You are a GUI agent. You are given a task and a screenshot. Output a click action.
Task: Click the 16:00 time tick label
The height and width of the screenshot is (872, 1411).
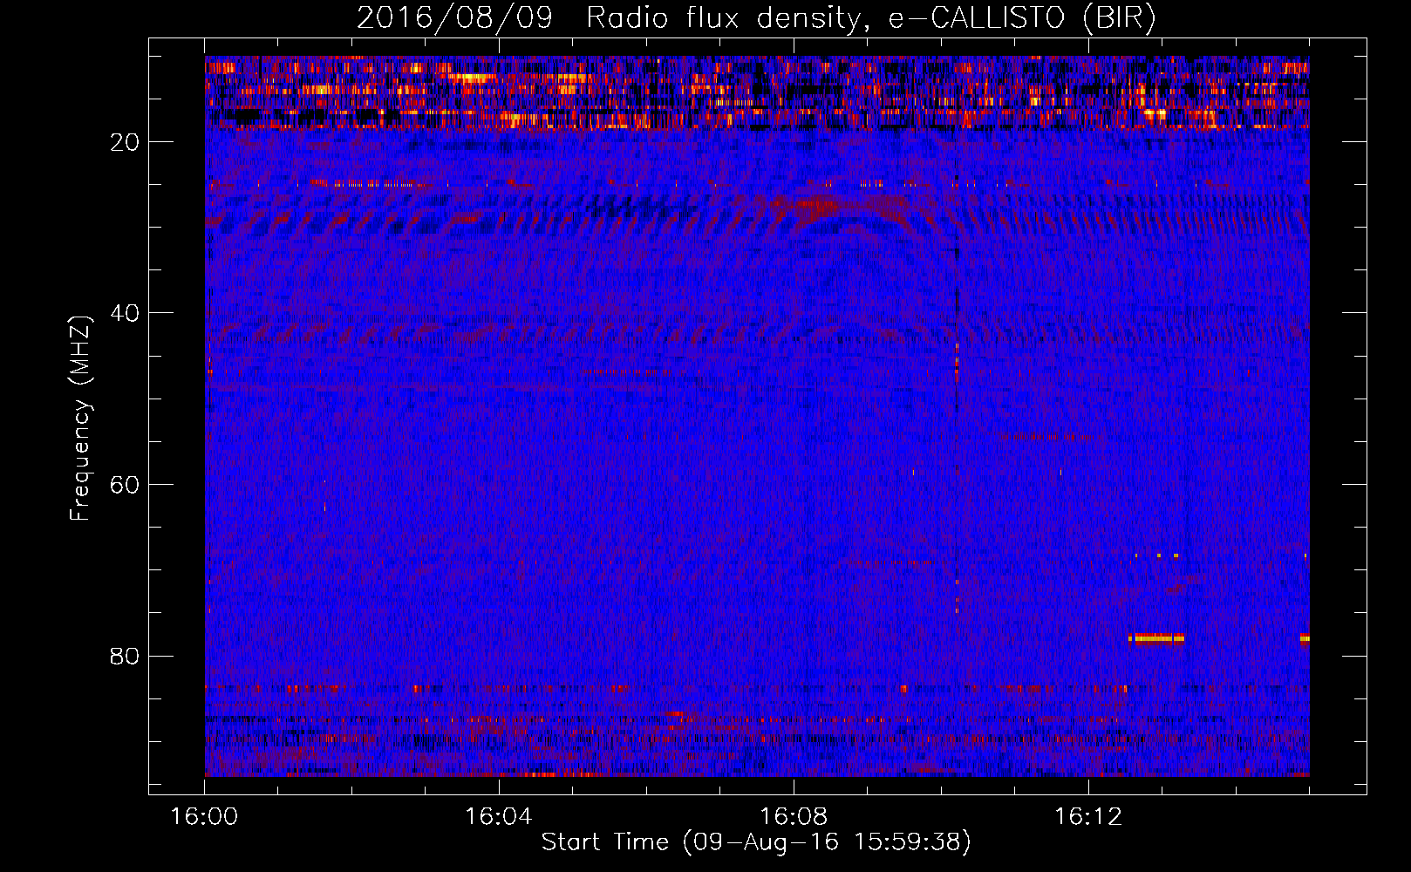(x=205, y=817)
